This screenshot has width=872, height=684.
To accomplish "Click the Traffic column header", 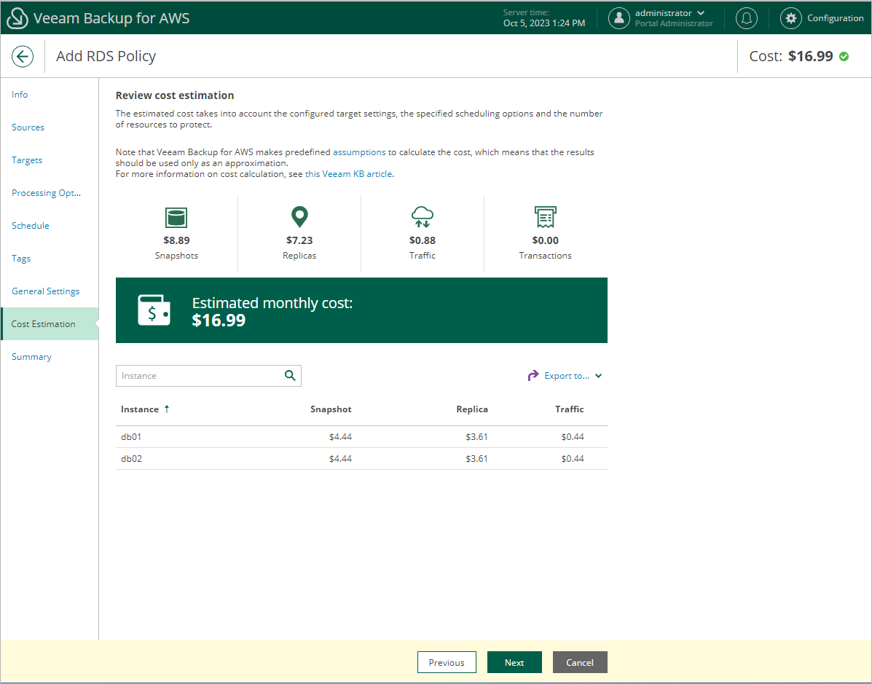I will click(x=570, y=409).
